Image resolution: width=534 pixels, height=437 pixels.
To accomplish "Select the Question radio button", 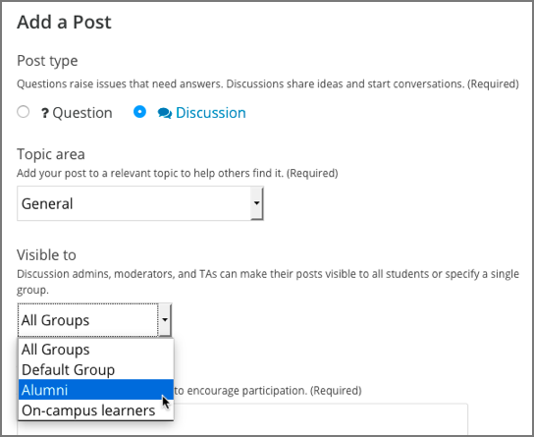I will click(x=24, y=112).
